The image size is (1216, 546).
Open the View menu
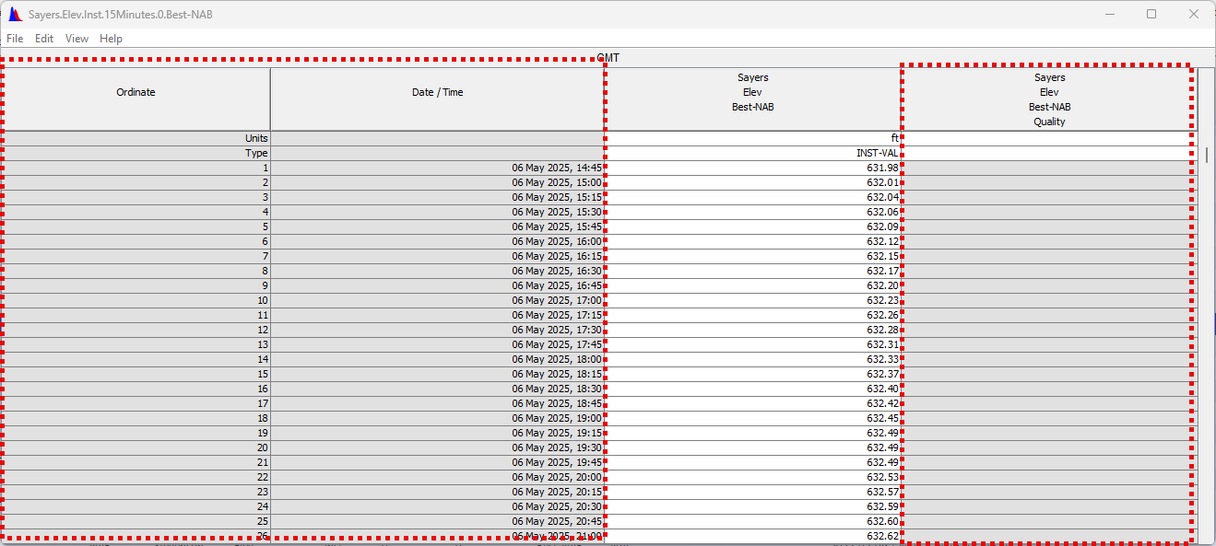[77, 39]
